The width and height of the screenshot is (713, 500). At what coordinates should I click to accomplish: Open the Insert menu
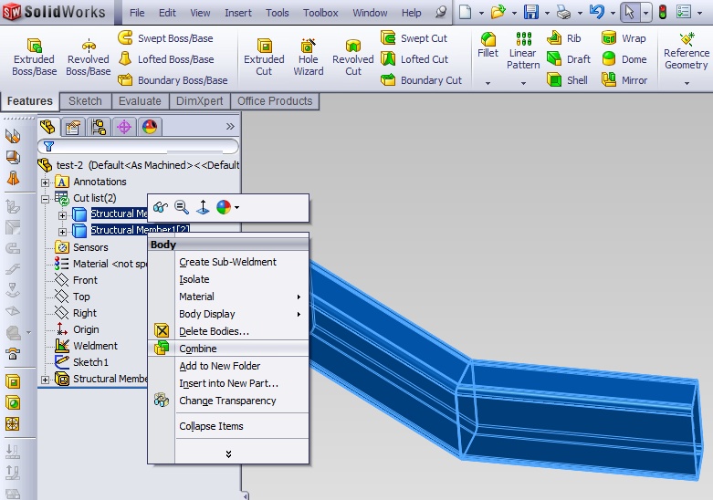[x=238, y=13]
